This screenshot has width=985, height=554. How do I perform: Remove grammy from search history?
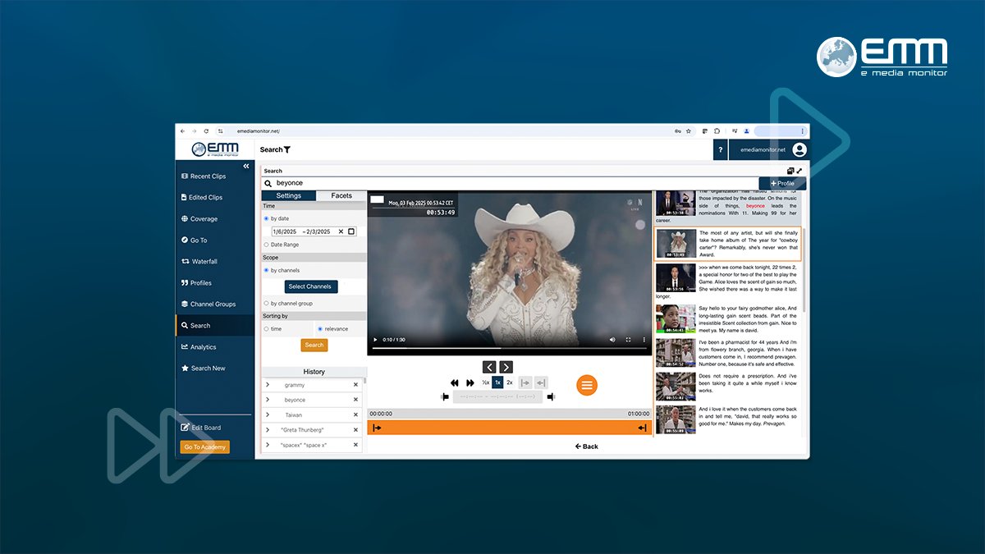355,385
